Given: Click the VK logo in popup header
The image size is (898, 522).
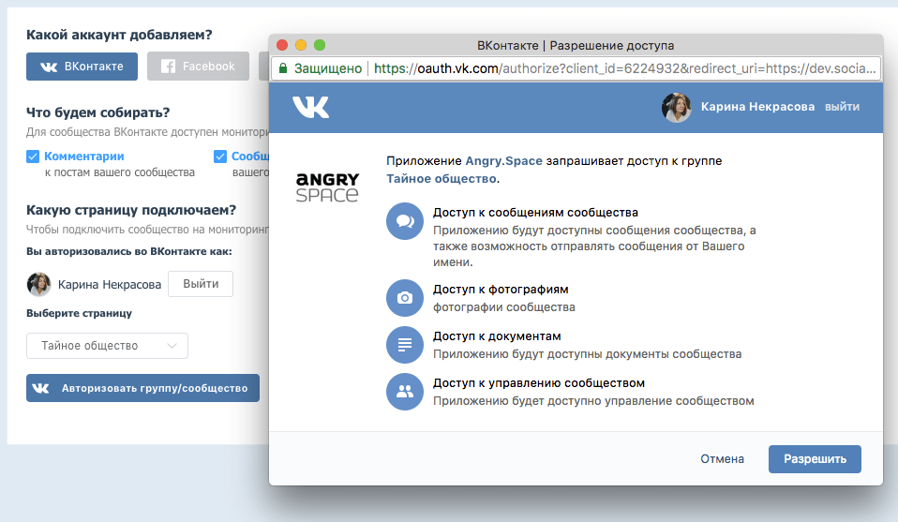Looking at the screenshot, I should (x=311, y=107).
